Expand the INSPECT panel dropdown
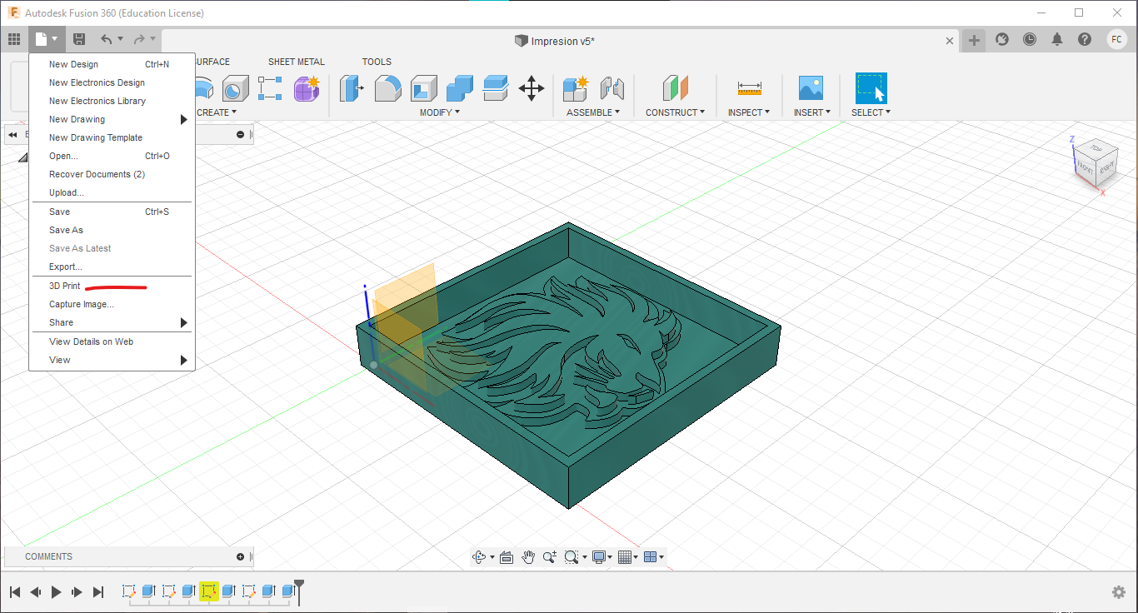 pyautogui.click(x=749, y=112)
